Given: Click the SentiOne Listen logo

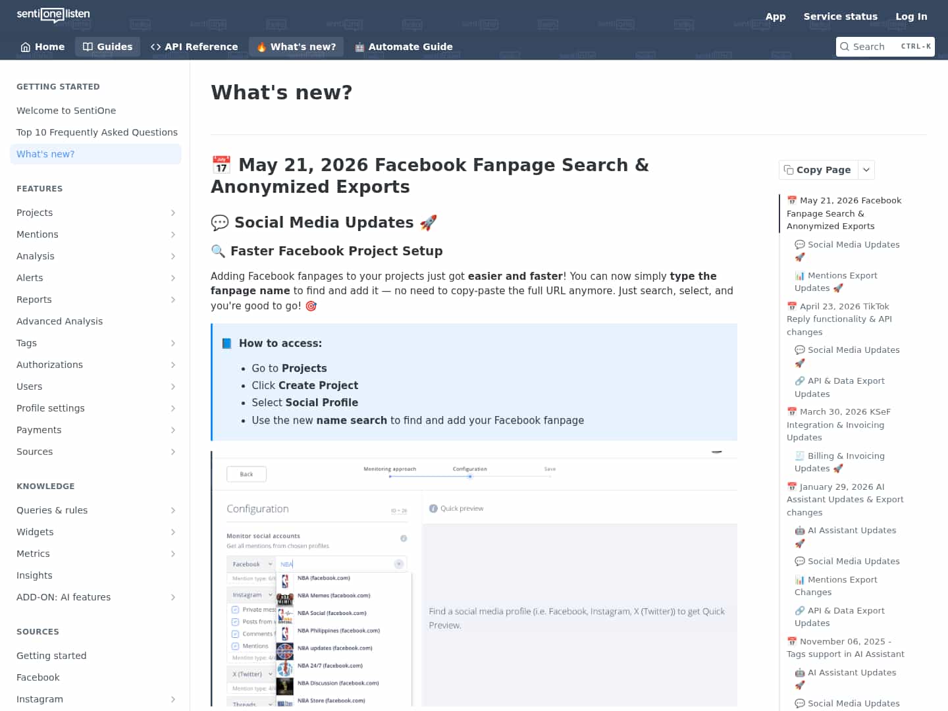Looking at the screenshot, I should click(53, 14).
